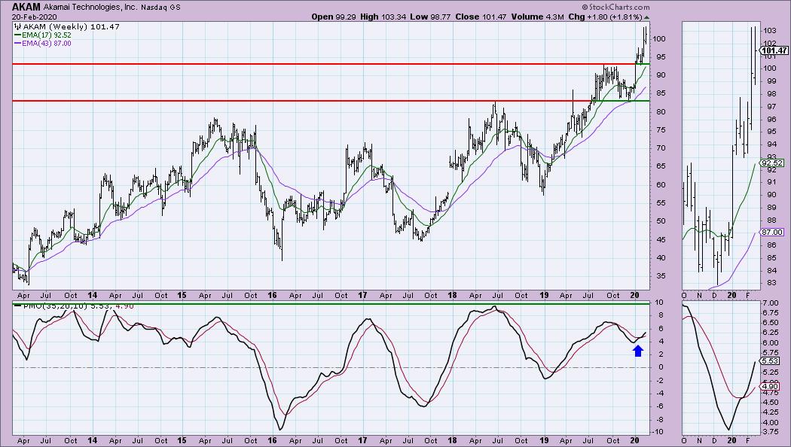Click the OHLC bar icon beside AKAM (Weekly)
791x447 pixels.
click(x=17, y=26)
